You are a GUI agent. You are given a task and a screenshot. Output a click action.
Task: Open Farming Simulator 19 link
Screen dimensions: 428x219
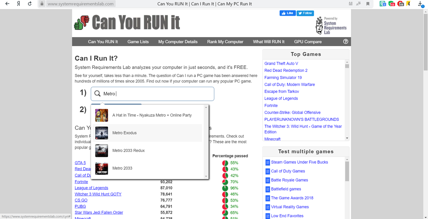tap(283, 78)
